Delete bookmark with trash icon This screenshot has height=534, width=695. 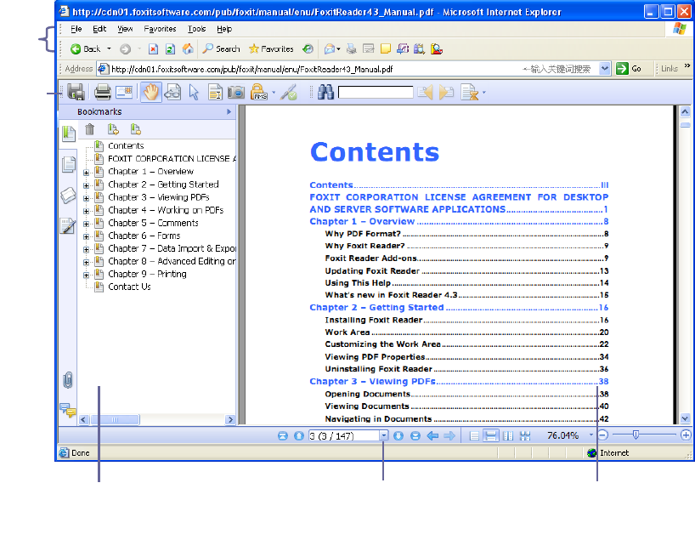click(89, 129)
